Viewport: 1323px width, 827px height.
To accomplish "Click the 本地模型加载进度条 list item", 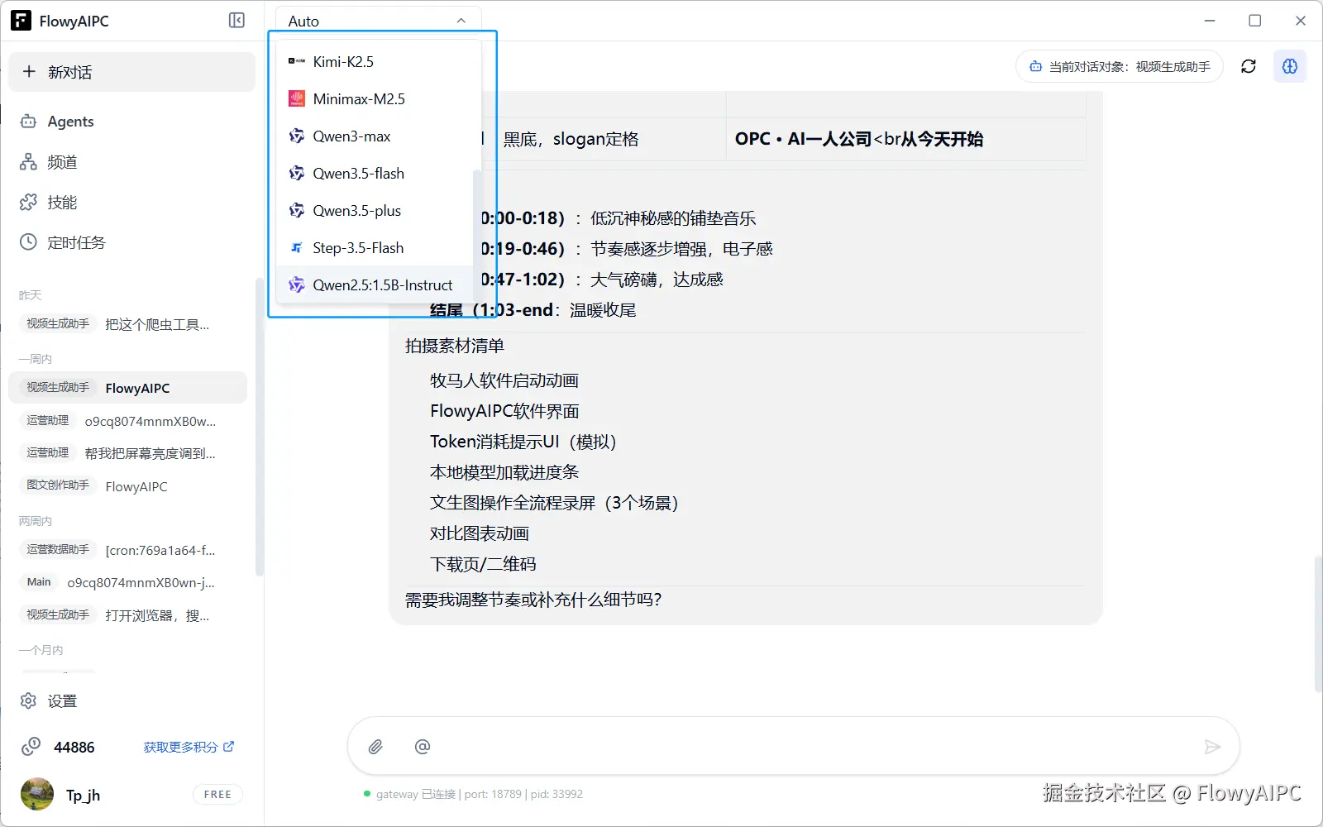I will click(x=504, y=472).
